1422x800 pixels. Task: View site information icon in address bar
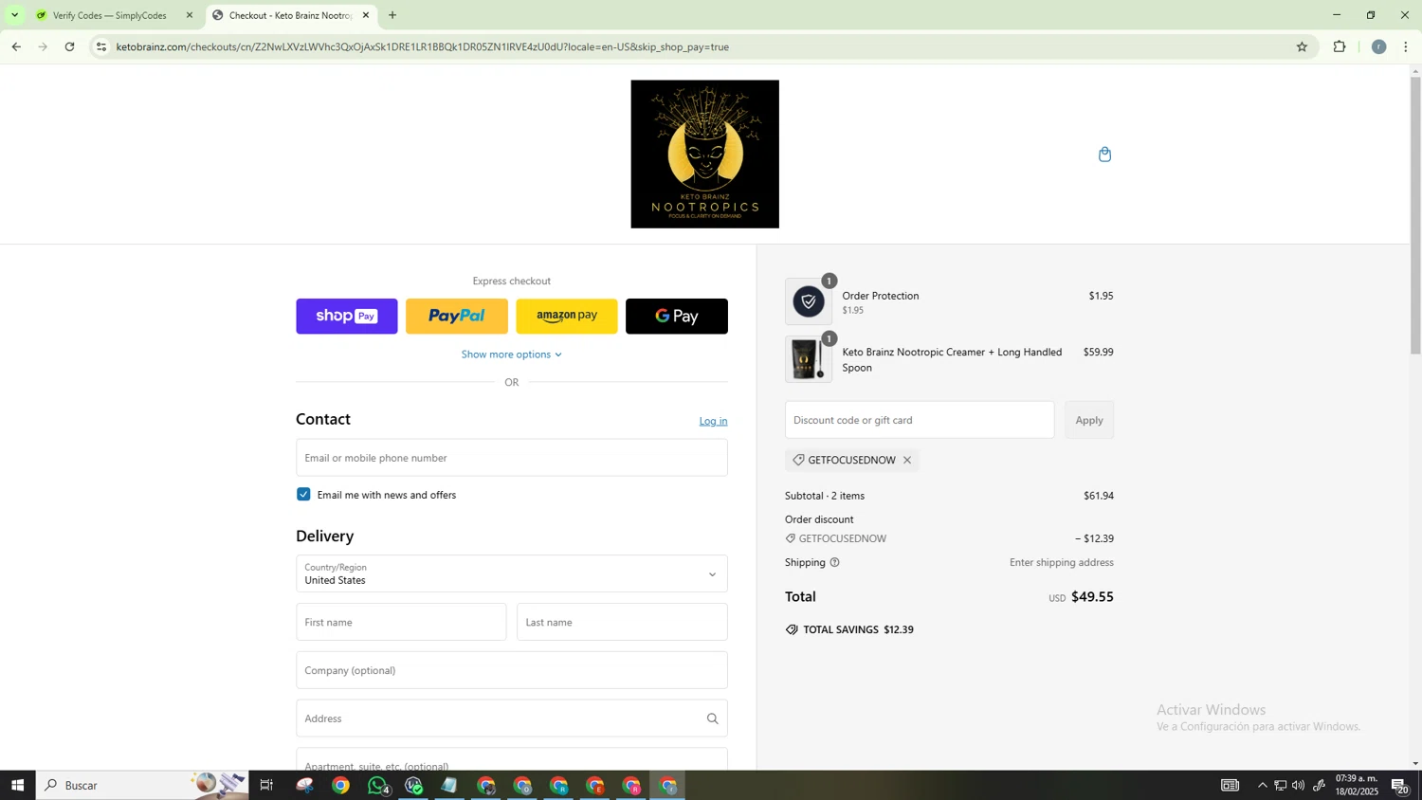pyautogui.click(x=101, y=46)
